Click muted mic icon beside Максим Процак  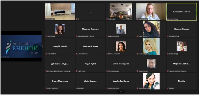coord(168,36)
